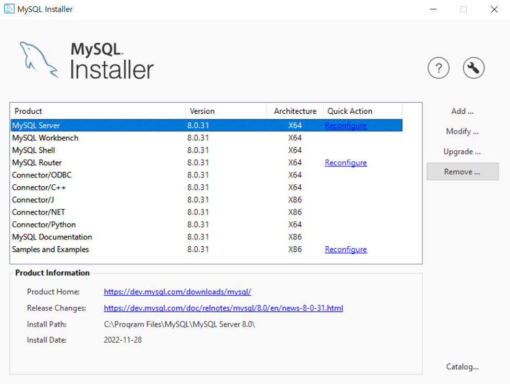Click the Upgrade... button
This screenshot has height=384, width=510.
[x=462, y=152]
